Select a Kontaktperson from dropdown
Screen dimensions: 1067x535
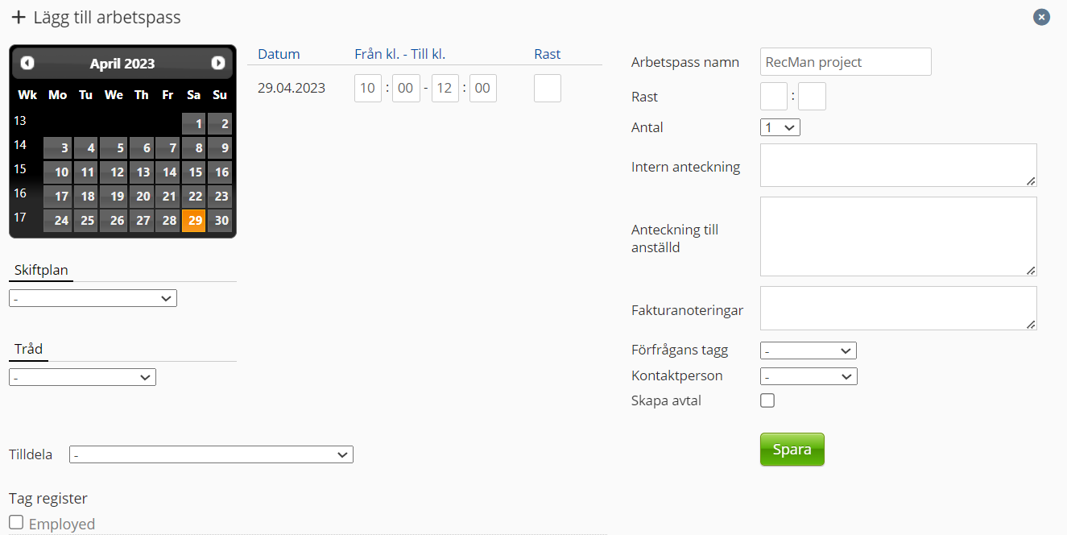click(809, 376)
